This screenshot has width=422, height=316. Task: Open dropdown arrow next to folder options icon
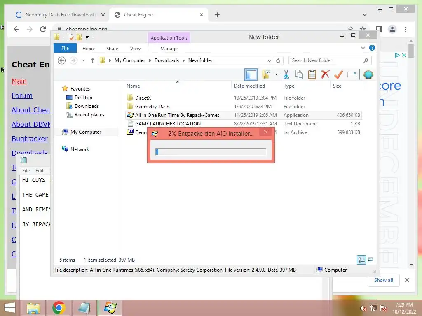pyautogui.click(x=276, y=74)
